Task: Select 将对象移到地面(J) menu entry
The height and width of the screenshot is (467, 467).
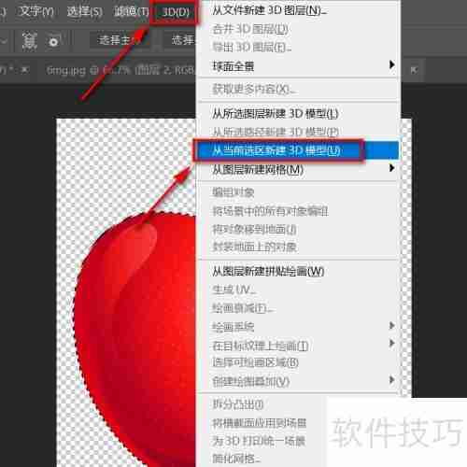Action: (298, 230)
